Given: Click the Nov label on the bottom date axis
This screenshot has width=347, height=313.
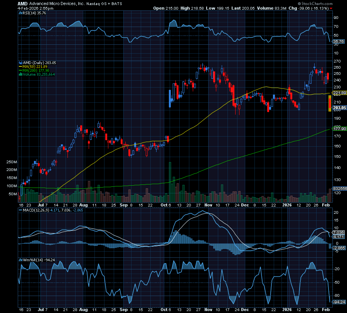Looking at the screenshot, I should tap(208, 310).
